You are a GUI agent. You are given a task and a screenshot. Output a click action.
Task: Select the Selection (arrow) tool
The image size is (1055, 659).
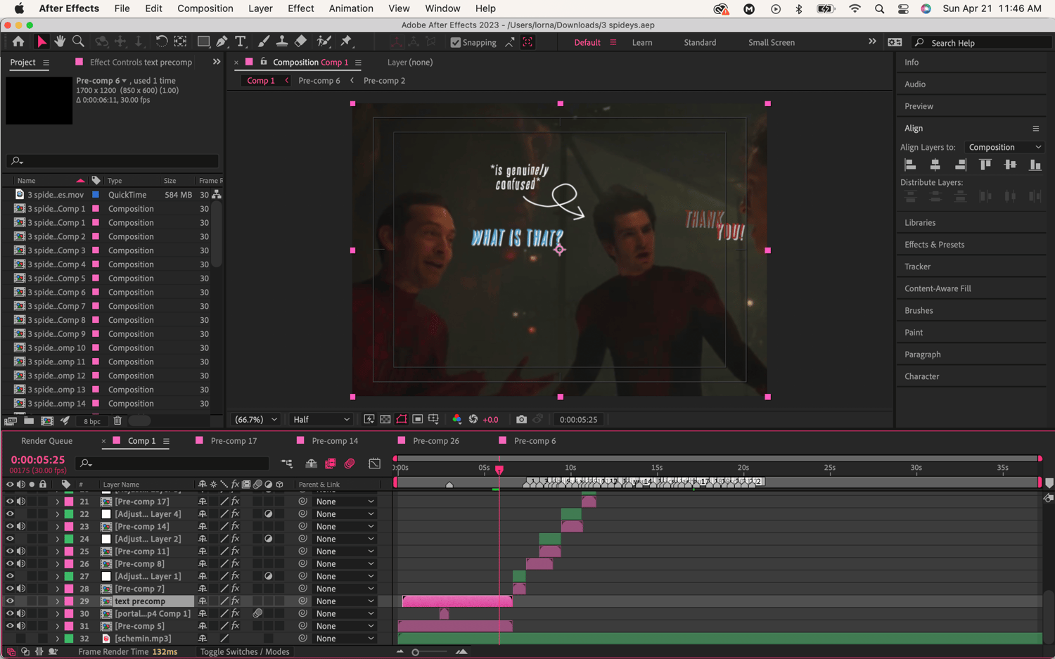pyautogui.click(x=41, y=42)
